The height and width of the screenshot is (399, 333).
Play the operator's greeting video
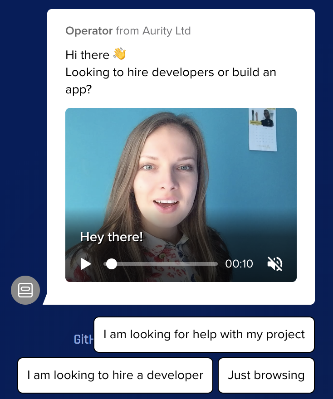(x=86, y=264)
